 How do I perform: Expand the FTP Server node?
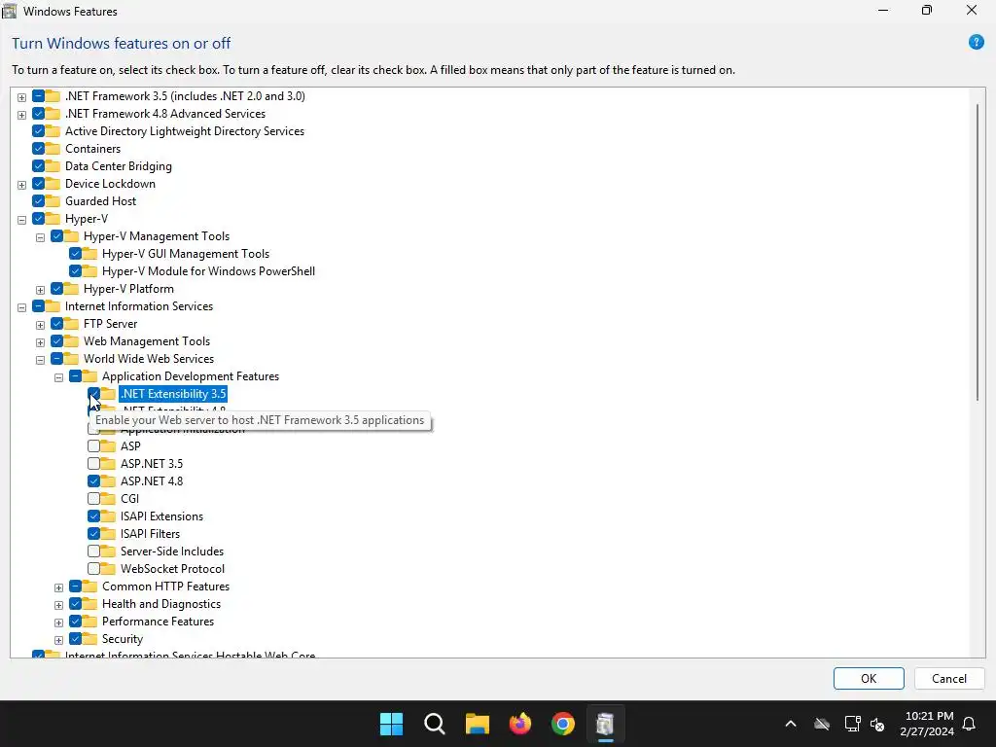click(x=40, y=325)
